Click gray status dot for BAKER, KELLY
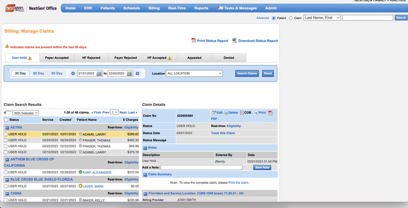Image resolution: width=408 pixels, height=208 pixels. coord(81,200)
